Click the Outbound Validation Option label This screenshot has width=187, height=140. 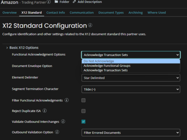pos(33,132)
